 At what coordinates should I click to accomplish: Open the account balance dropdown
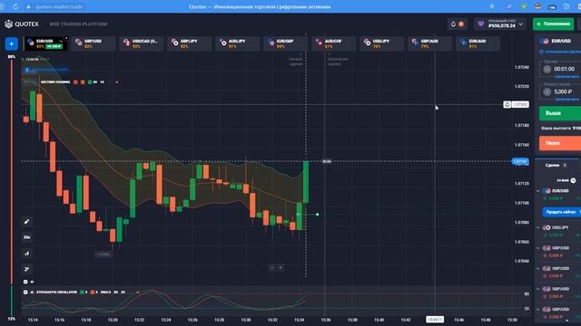(x=500, y=24)
